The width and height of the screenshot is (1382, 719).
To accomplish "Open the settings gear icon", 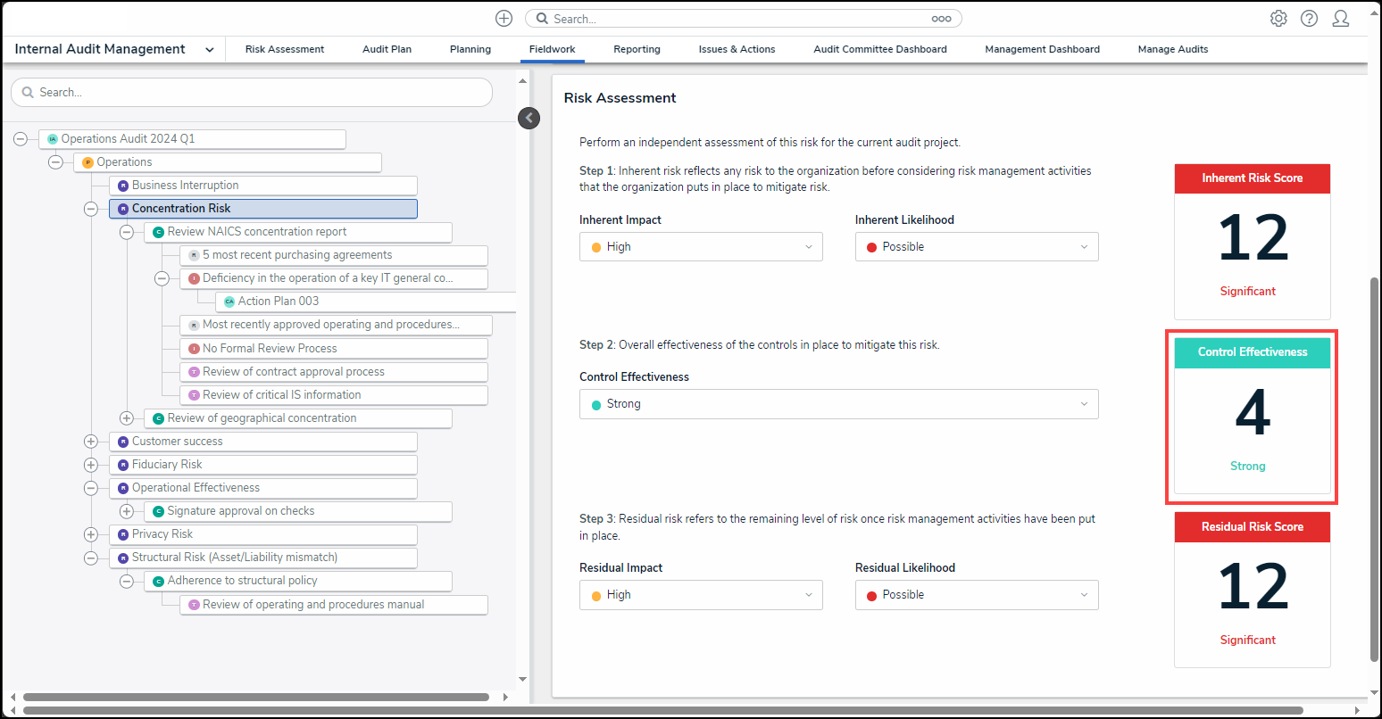I will [x=1278, y=19].
